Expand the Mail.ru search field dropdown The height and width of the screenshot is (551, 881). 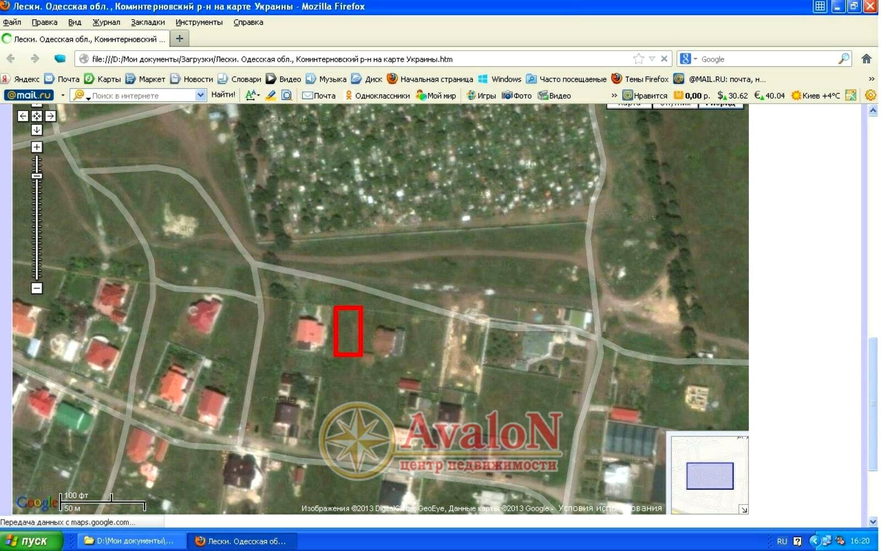(200, 95)
